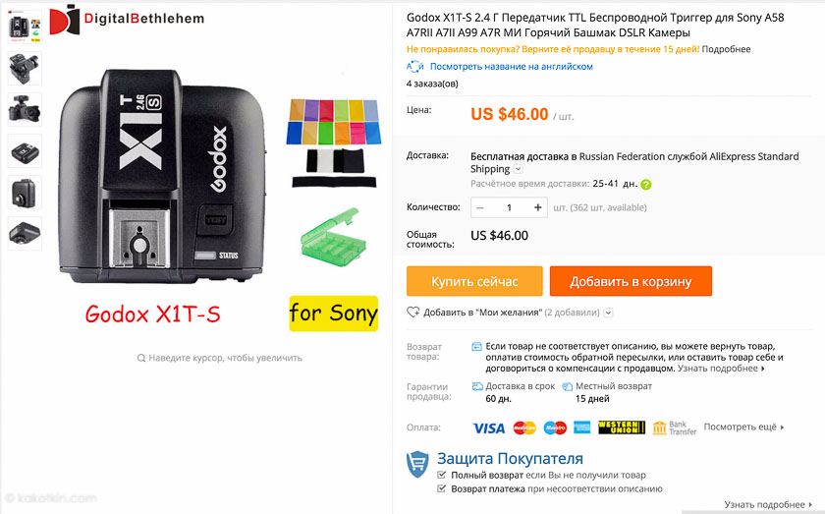Expand 'Посмотреть ещё' payment options
The height and width of the screenshot is (514, 825).
point(744,427)
